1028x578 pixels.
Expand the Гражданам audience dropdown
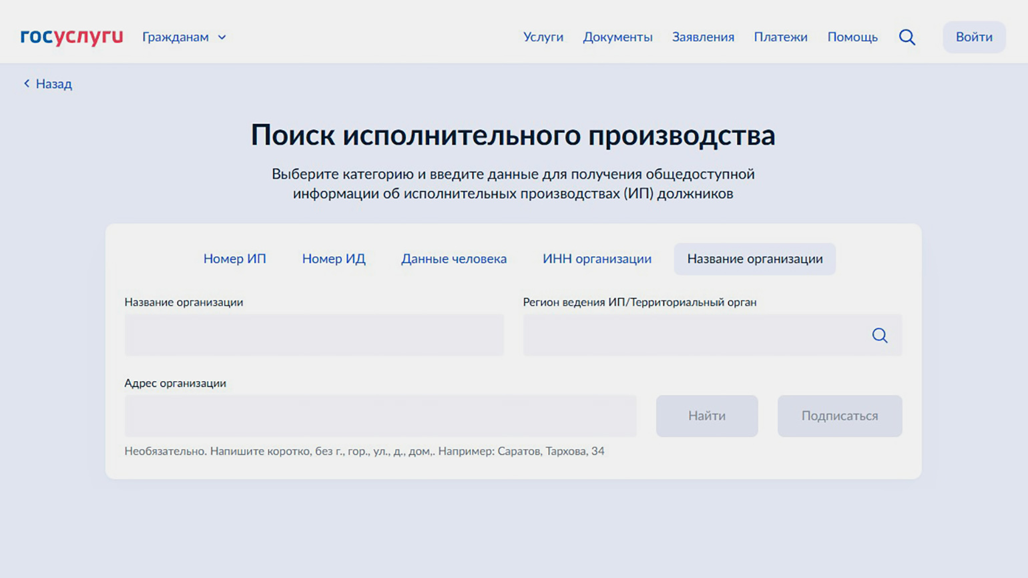click(x=184, y=37)
